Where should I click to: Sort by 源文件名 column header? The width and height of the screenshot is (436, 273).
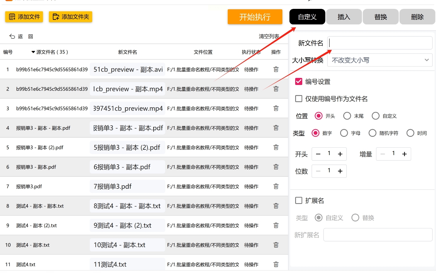tap(50, 52)
